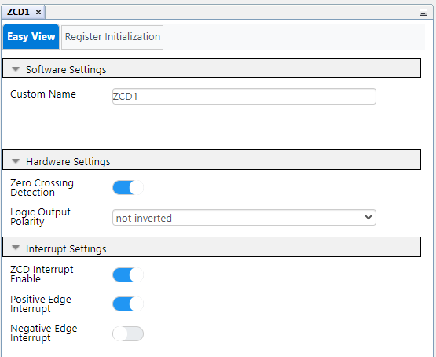Select the ZCD1 editor tab title

point(18,13)
